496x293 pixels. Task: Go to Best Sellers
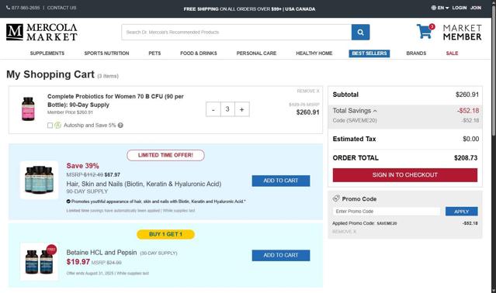(x=369, y=53)
